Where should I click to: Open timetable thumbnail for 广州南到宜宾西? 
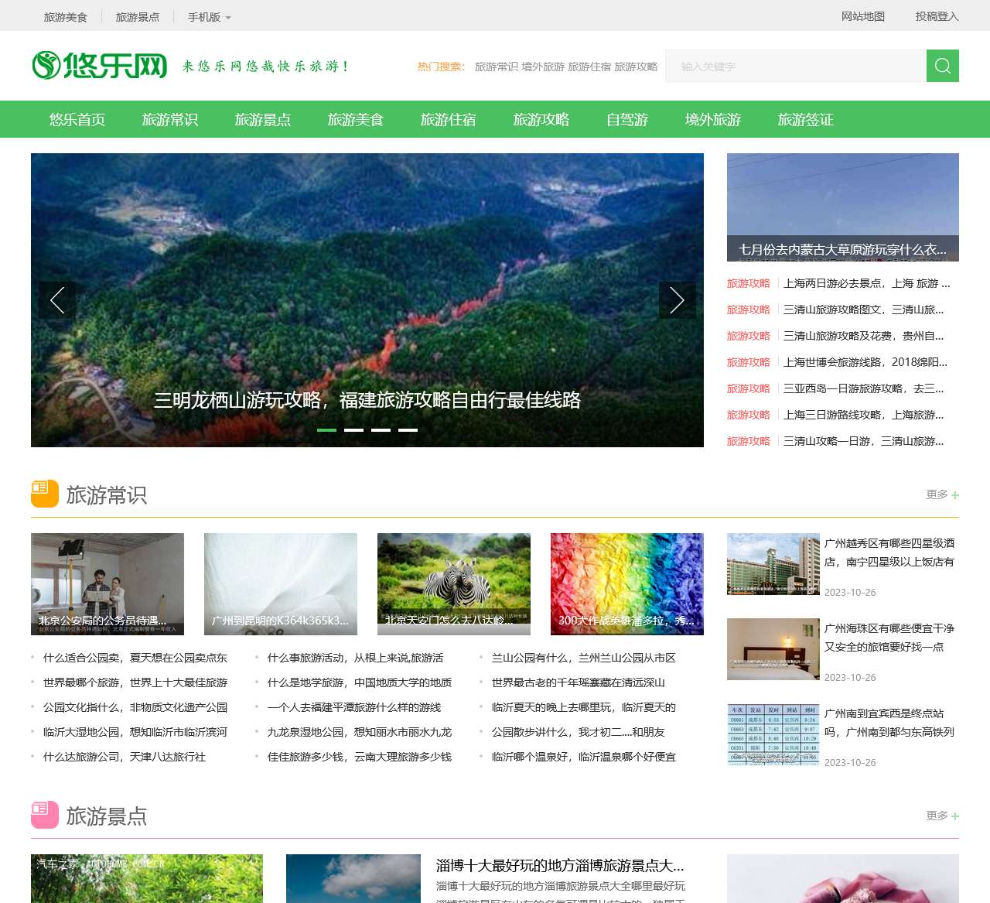(x=773, y=734)
